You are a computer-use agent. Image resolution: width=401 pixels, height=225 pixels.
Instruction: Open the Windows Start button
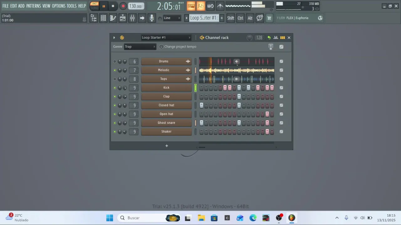point(110,218)
